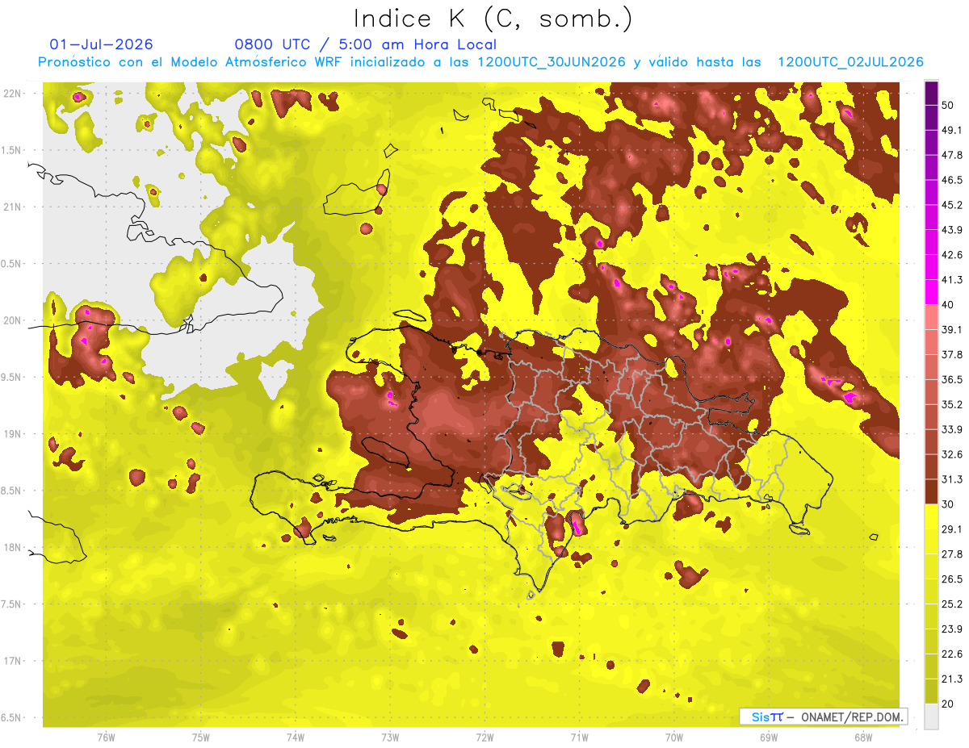This screenshot has width=969, height=748.
Task: Click the '27.8' colorbar label
Action: [952, 554]
